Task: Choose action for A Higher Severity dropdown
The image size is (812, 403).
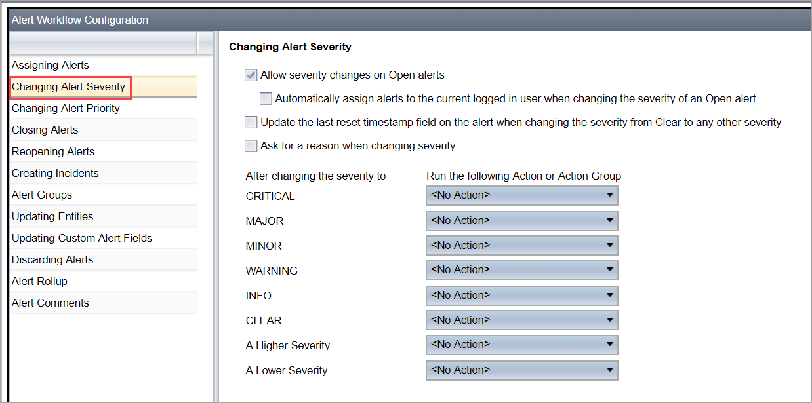Action: tap(522, 345)
